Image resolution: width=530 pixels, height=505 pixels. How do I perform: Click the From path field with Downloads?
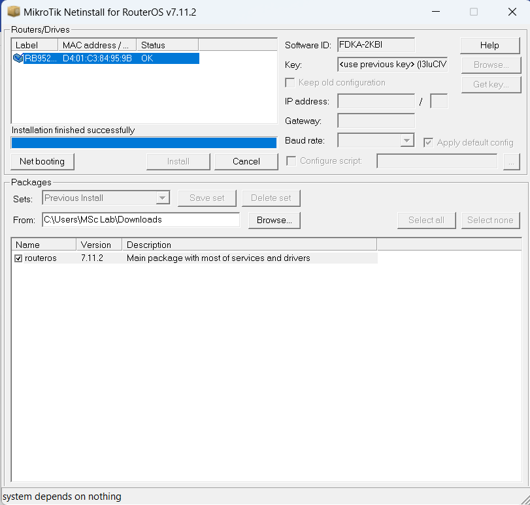[141, 220]
